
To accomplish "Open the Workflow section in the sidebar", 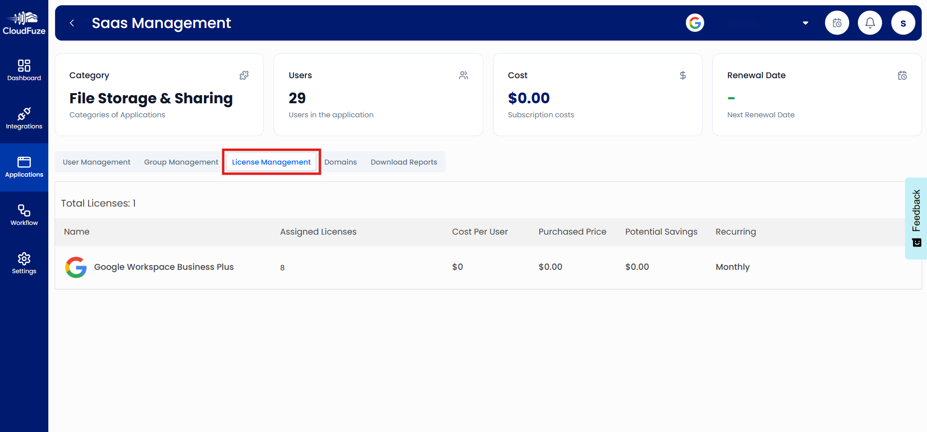I will click(24, 215).
